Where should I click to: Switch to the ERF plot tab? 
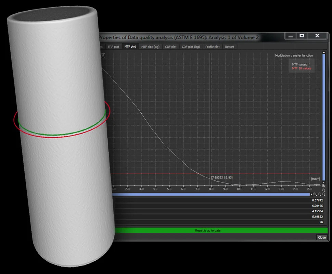tap(114, 47)
